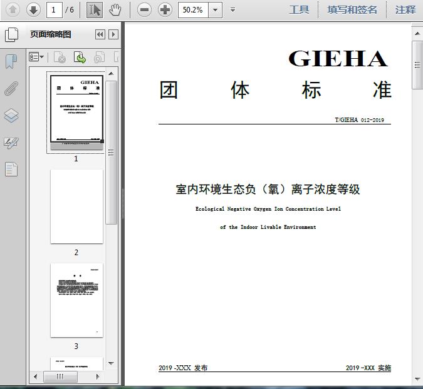This screenshot has height=389, width=423.
Task: Go to the next page arrow
Action: coord(33,9)
